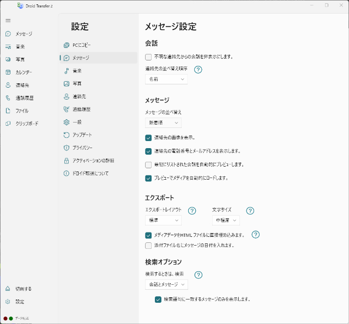Click the PCにコピー copy icon in settings list
The height and width of the screenshot is (324, 349).
click(67, 45)
